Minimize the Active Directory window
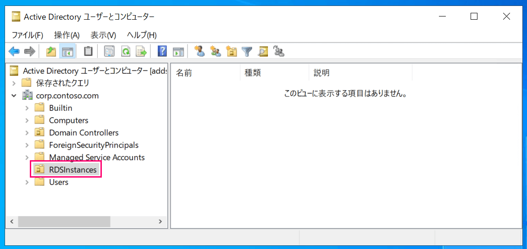Image resolution: width=527 pixels, height=249 pixels. coord(441,16)
